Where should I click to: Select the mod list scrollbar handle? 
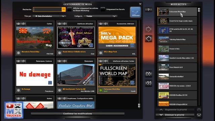click(x=139, y=105)
